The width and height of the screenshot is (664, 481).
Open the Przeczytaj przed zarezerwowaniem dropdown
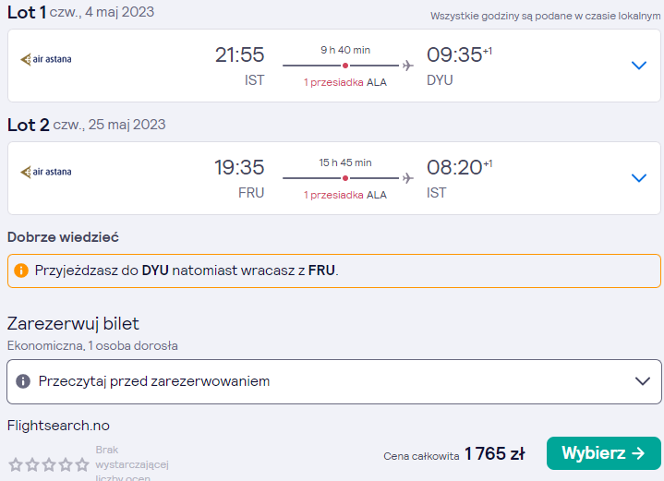coord(333,381)
